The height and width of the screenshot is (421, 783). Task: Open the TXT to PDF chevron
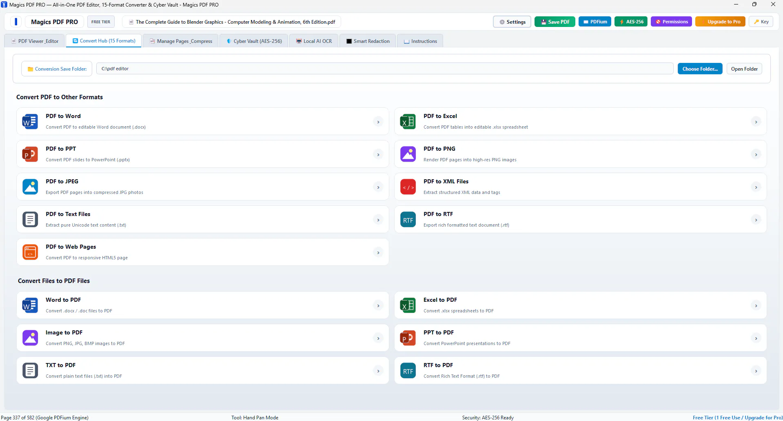pyautogui.click(x=378, y=371)
